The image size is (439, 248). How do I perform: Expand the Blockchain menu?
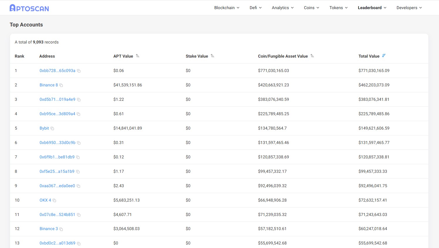pyautogui.click(x=227, y=8)
